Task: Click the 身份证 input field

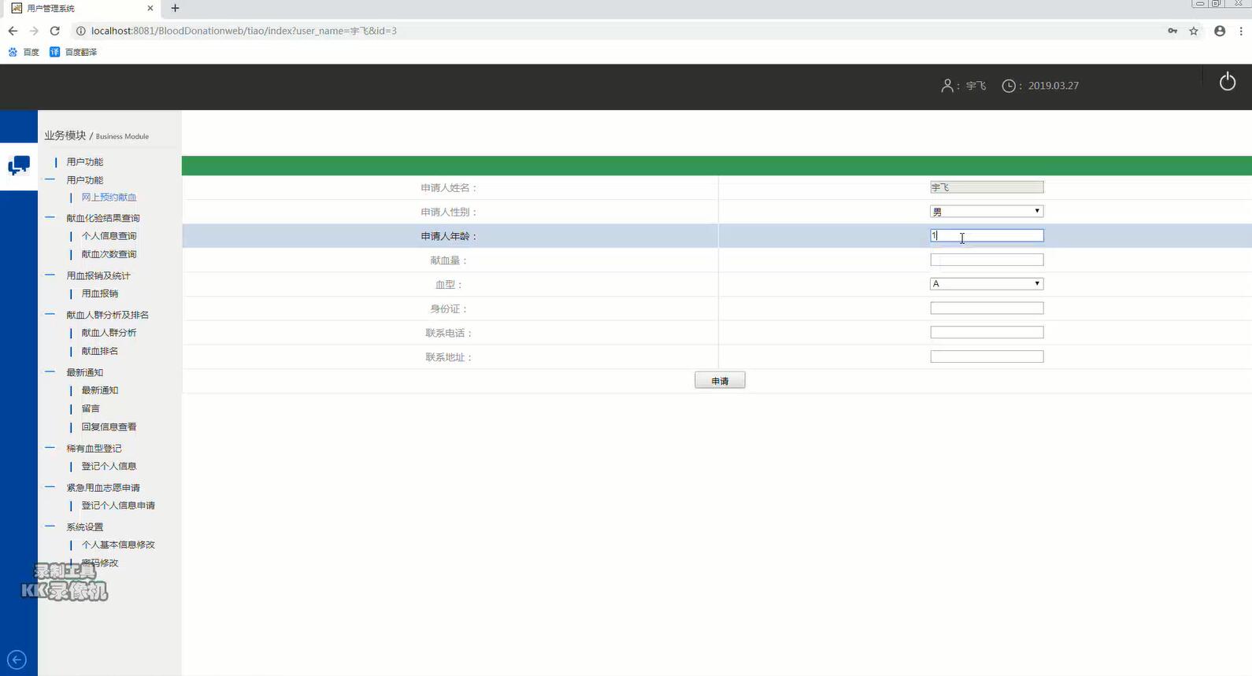Action: [987, 308]
